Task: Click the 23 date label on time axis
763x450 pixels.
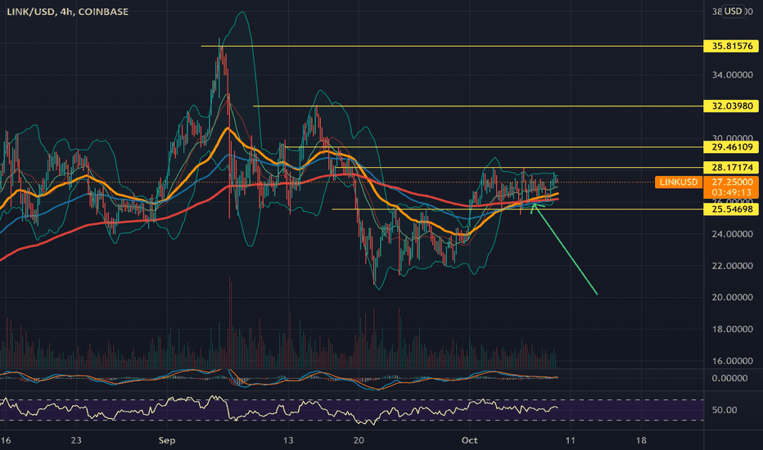Action: click(76, 440)
